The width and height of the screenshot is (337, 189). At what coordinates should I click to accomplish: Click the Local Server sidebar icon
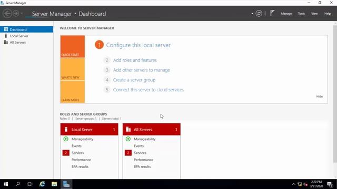(6, 36)
